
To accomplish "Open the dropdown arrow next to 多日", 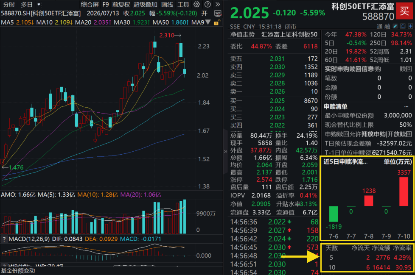I will 39,5.
